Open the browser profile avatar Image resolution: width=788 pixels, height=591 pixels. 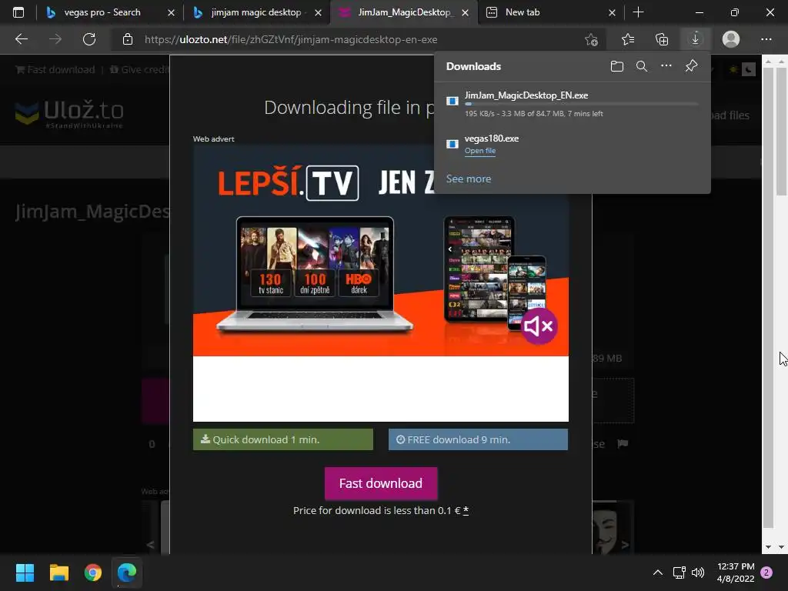(731, 39)
